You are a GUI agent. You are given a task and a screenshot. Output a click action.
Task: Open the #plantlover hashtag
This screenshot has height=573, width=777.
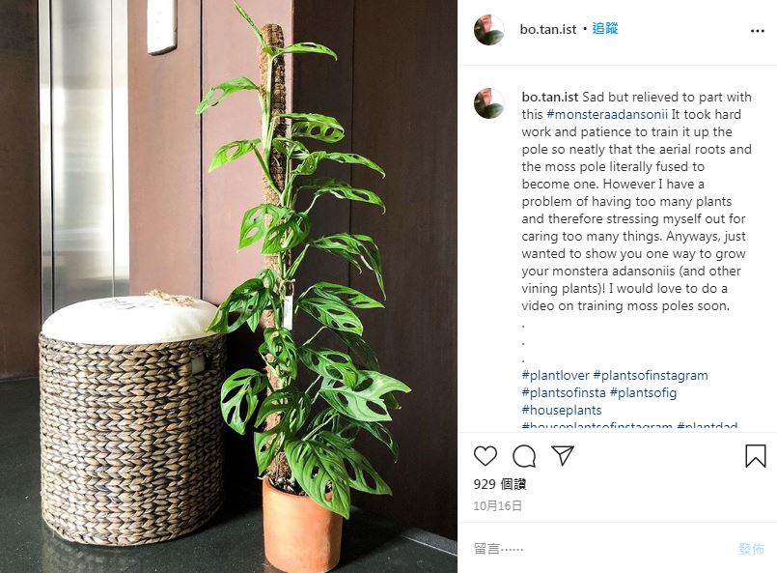[x=556, y=375]
